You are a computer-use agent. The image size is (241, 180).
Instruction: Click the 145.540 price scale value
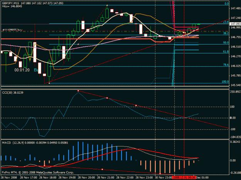236,85
